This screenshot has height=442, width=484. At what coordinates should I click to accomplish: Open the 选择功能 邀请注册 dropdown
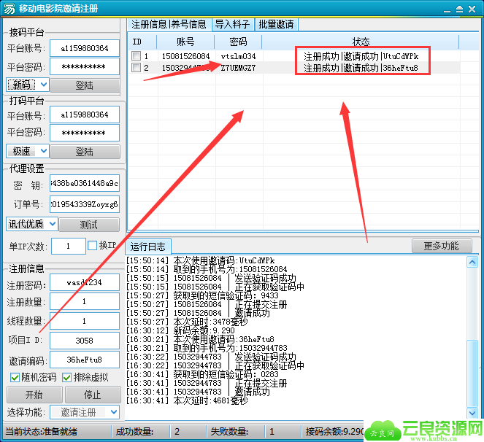point(84,412)
